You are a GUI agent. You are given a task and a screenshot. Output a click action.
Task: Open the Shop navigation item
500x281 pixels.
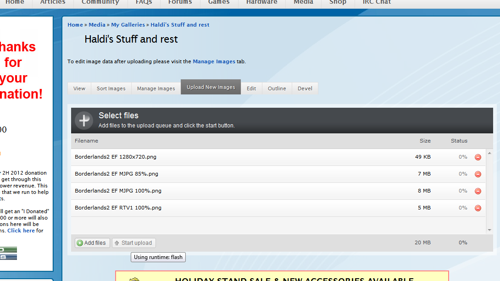coord(338,2)
